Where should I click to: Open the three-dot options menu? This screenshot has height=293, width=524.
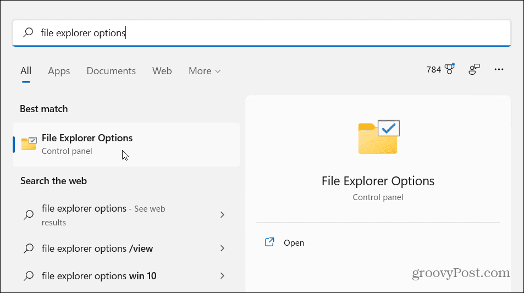tap(499, 69)
